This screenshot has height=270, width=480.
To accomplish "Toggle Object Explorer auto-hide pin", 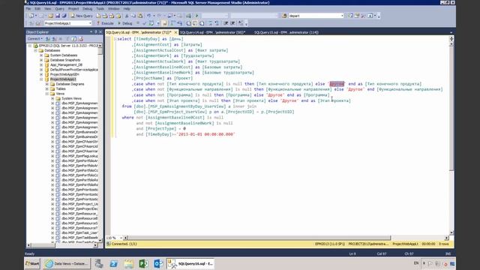I will (x=95, y=31).
